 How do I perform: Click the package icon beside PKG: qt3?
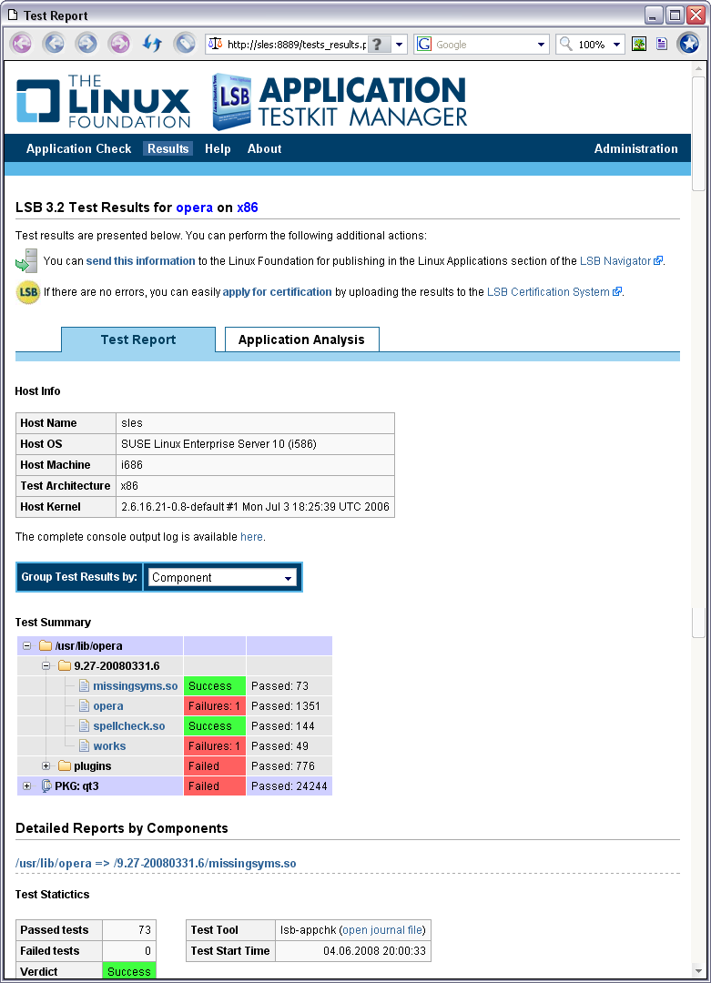[46, 786]
